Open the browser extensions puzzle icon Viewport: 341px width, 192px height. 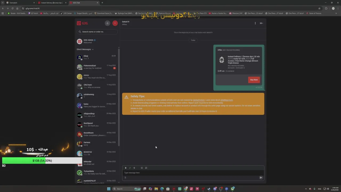coord(326,8)
